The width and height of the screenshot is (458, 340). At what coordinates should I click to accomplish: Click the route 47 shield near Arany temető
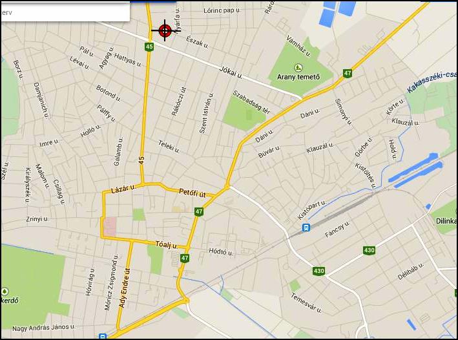[x=348, y=73]
